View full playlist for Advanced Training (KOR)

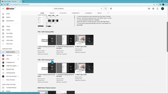62,82
